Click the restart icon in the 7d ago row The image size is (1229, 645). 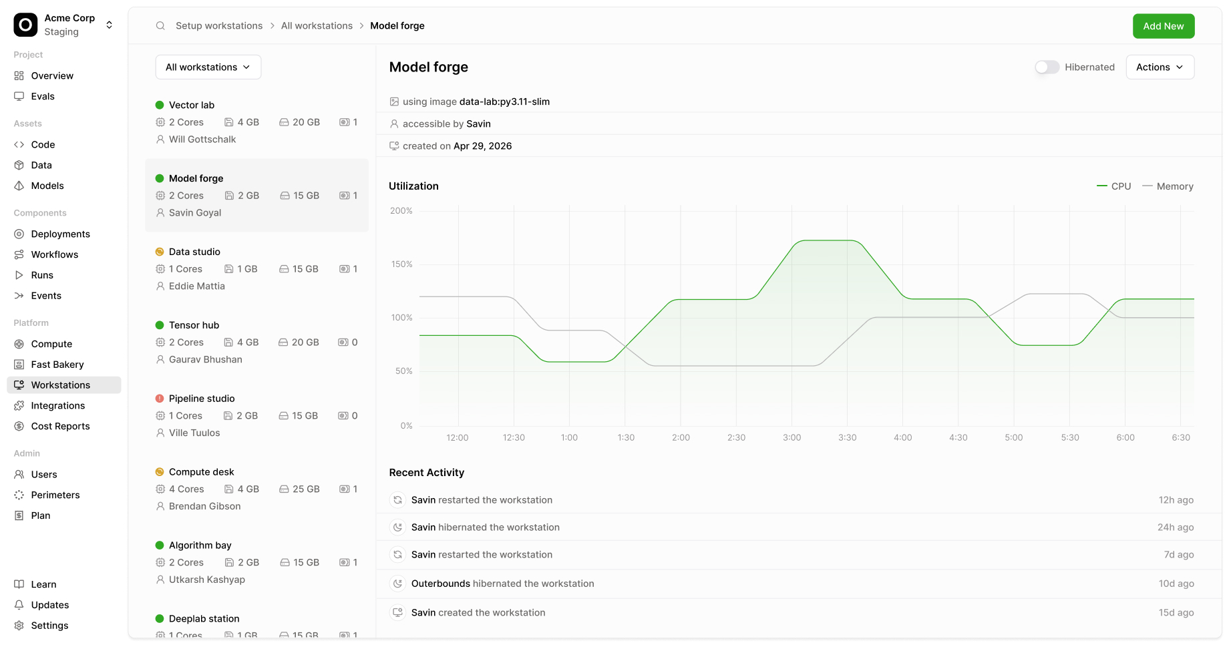tap(397, 555)
